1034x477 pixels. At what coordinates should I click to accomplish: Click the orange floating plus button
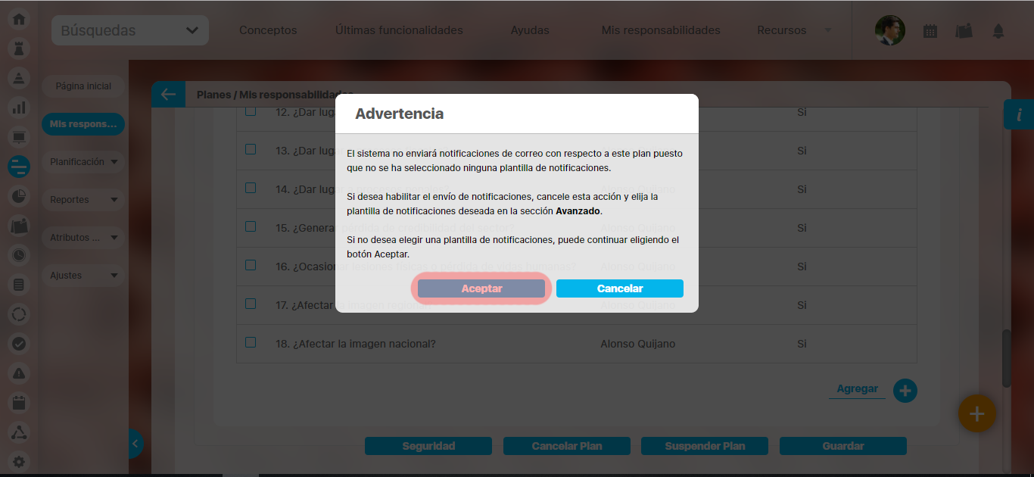pyautogui.click(x=976, y=413)
